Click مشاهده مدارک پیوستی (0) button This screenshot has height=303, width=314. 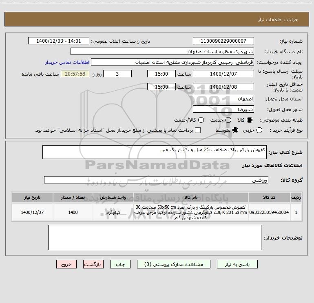(174, 264)
